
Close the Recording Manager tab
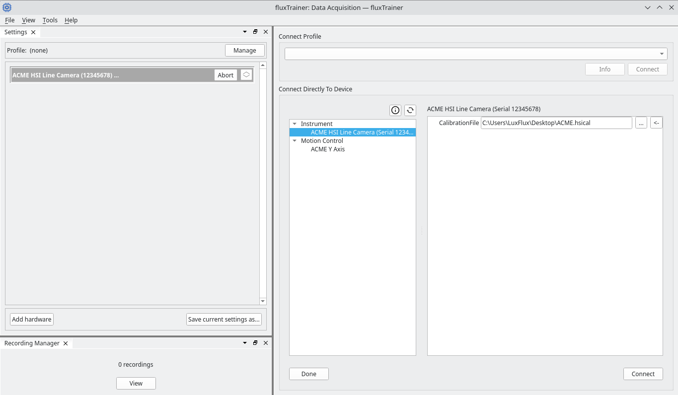66,343
